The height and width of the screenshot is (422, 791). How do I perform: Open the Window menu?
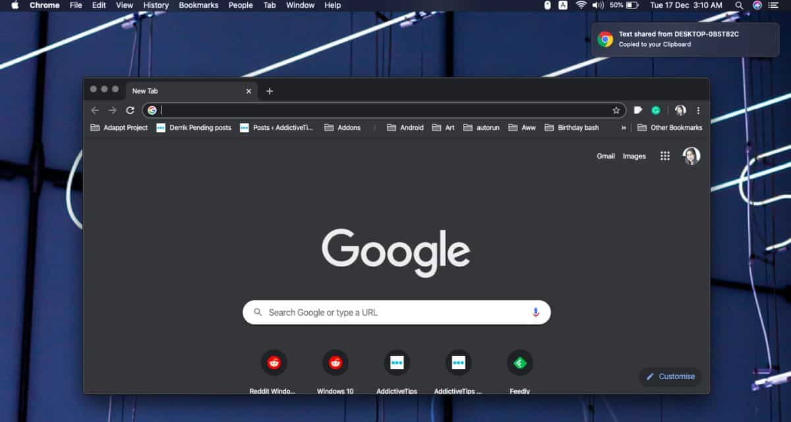[300, 5]
